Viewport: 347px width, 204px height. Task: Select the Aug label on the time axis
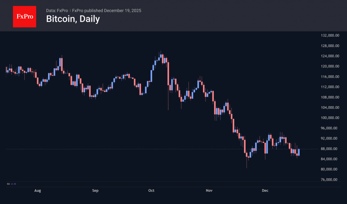point(38,190)
